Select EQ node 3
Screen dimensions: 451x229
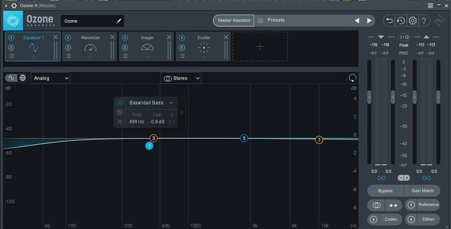153,138
